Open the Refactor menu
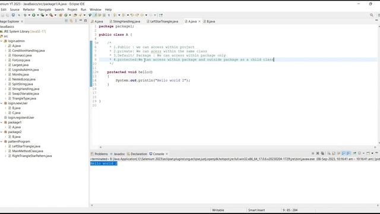380x214 pixels. coord(29,10)
